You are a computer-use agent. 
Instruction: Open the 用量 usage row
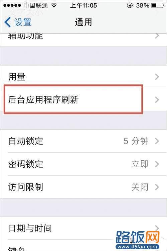tap(83, 77)
